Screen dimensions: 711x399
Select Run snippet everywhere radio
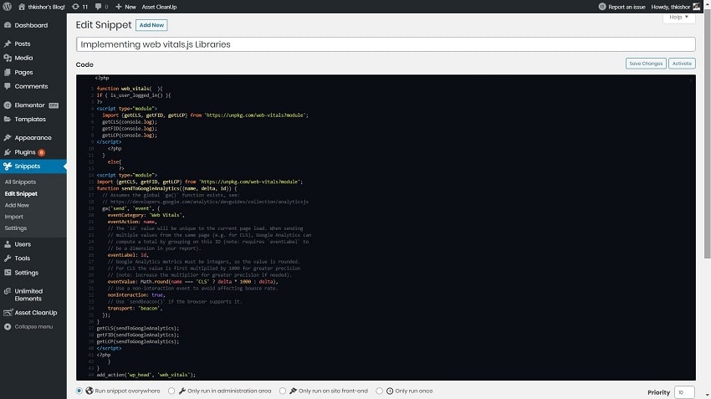[79, 391]
